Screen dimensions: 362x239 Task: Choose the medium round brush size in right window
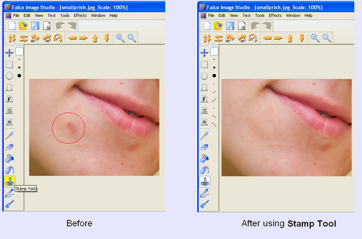point(214,67)
